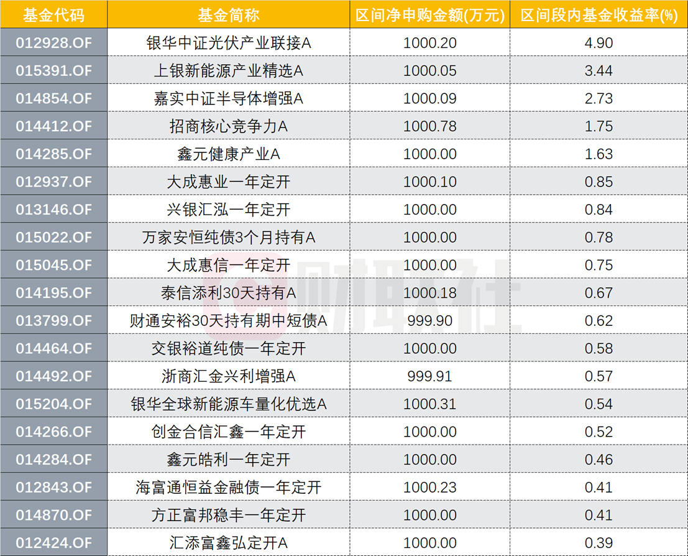Click the return value 0.85
The width and height of the screenshot is (688, 556).
click(x=599, y=182)
